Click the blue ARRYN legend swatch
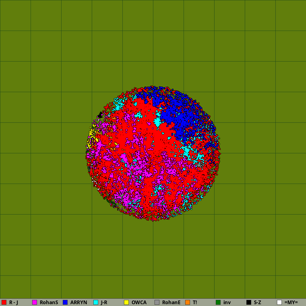The image size is (306, 306). pyautogui.click(x=65, y=302)
